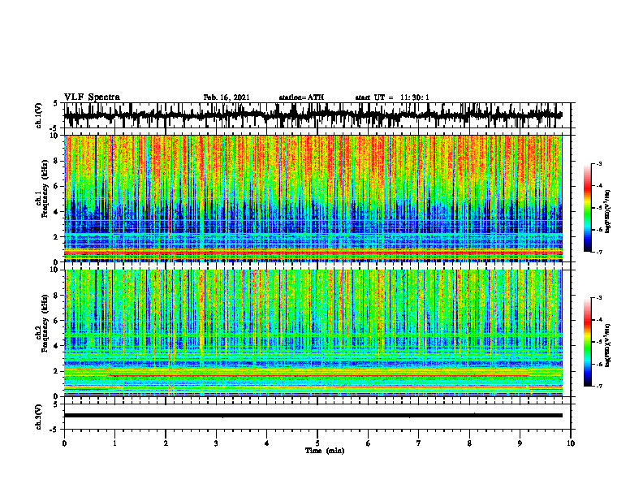The height and width of the screenshot is (497, 643).
Task: Click the "8" kHz tick on ch.1 frequency axis
Action: (56, 161)
